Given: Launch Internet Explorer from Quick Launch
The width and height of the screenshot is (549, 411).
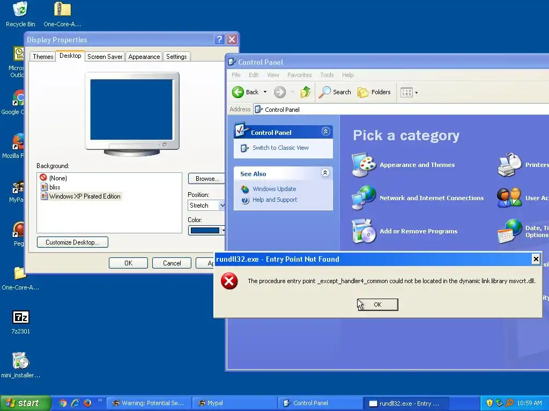Looking at the screenshot, I should pyautogui.click(x=75, y=403).
